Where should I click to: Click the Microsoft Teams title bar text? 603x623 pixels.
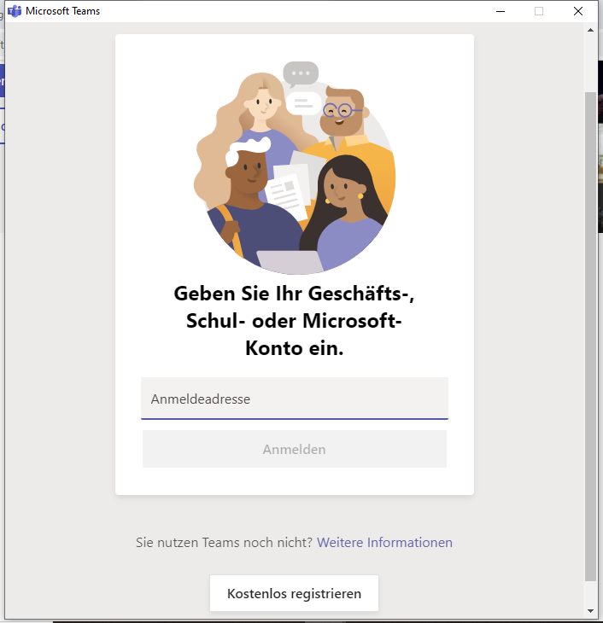(x=62, y=11)
